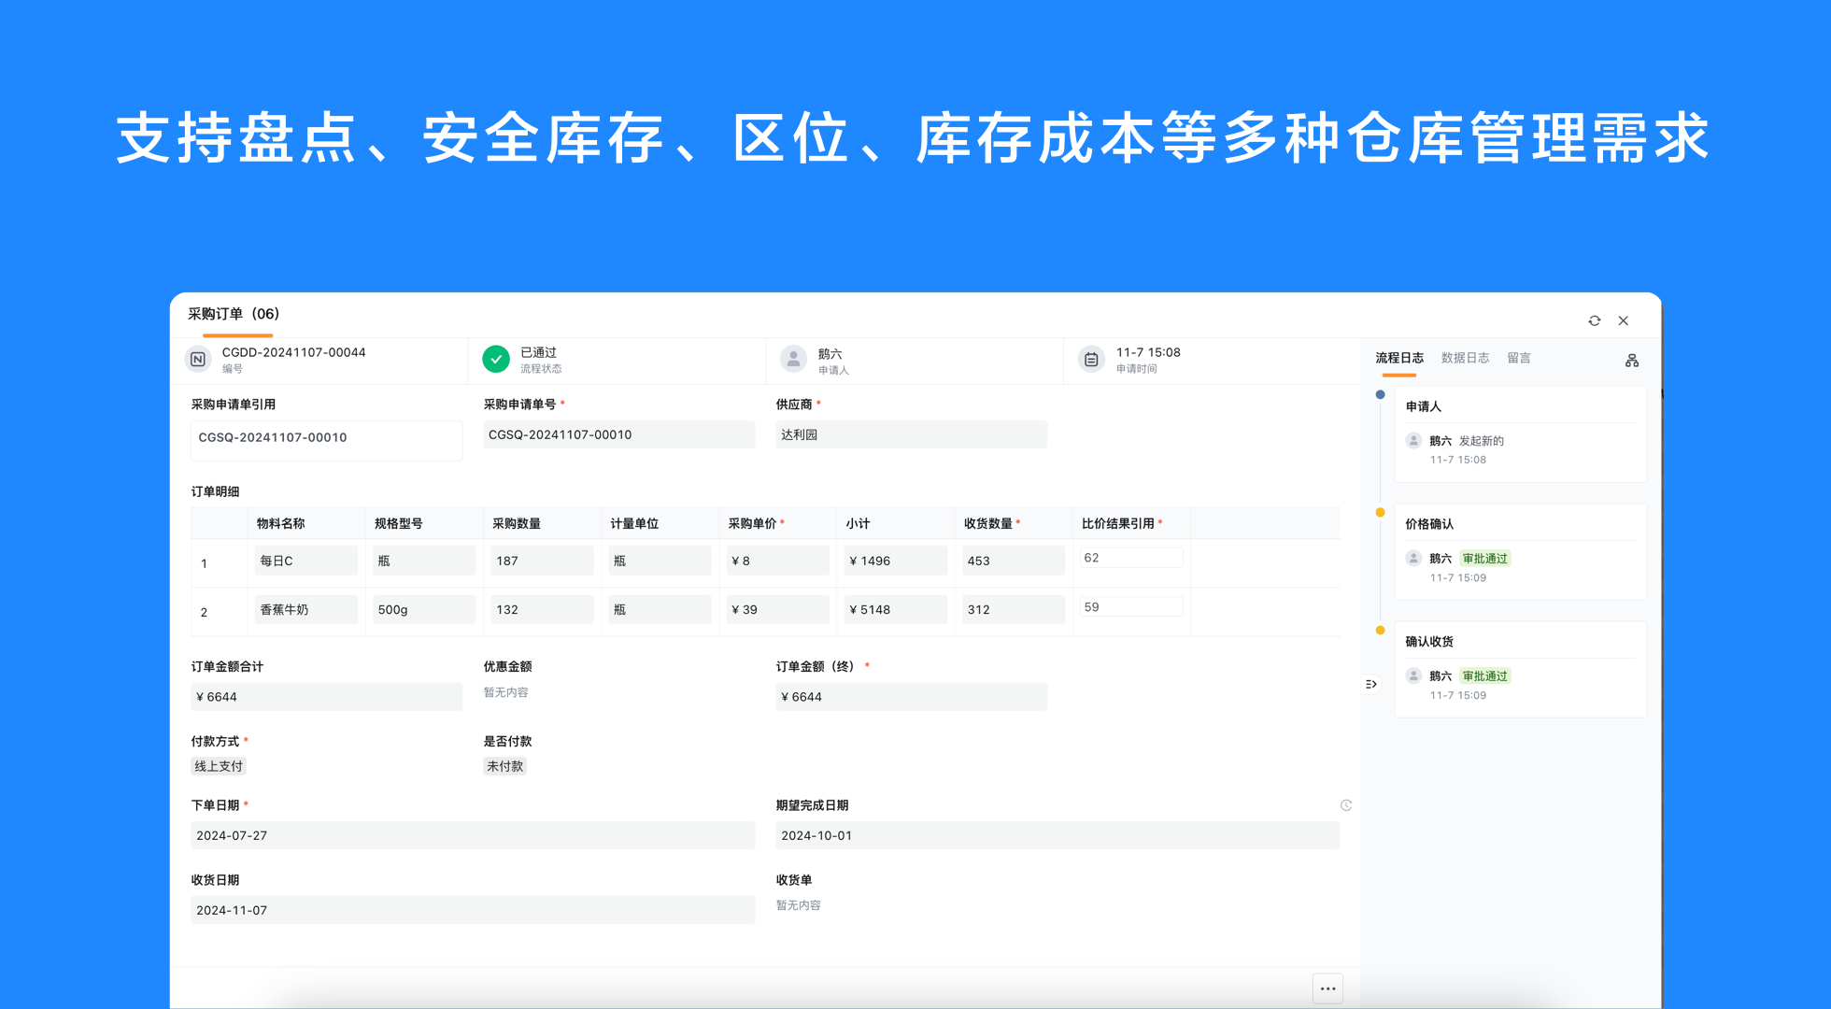Click the refresh icon in the header
Viewport: 1831px width, 1009px height.
point(1594,320)
